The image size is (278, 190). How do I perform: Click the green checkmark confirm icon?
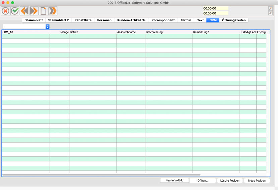coord(15,11)
